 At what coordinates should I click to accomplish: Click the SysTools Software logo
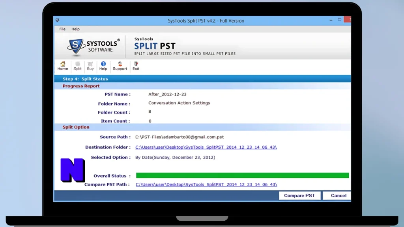[x=93, y=47]
